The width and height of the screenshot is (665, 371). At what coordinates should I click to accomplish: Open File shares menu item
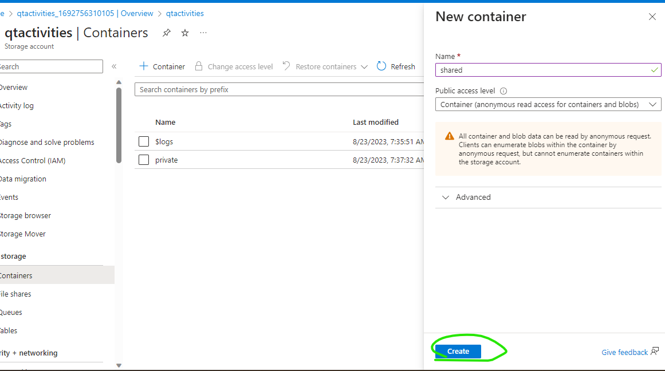pos(15,294)
